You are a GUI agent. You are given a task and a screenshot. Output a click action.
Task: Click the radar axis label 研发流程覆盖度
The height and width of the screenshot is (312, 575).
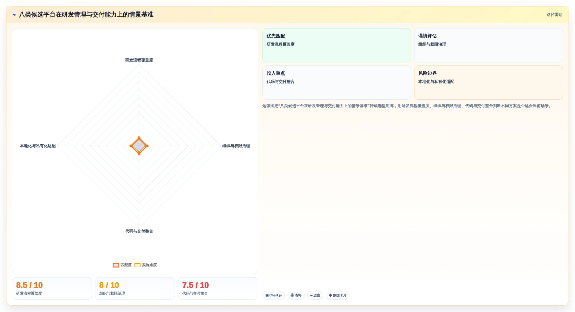point(139,60)
